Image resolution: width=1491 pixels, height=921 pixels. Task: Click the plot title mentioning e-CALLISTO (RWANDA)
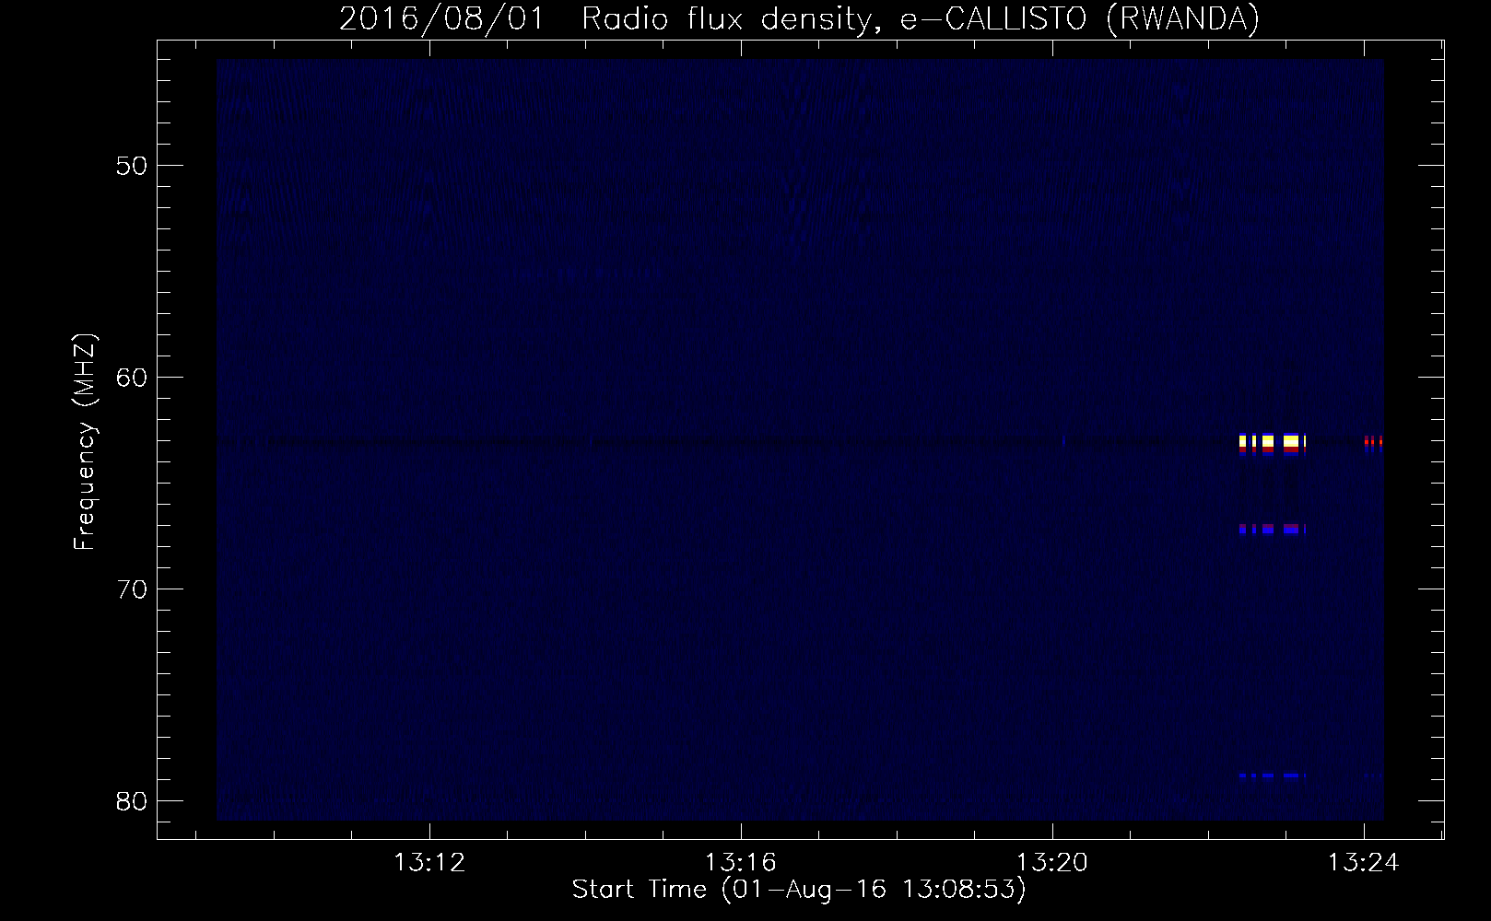click(x=799, y=18)
